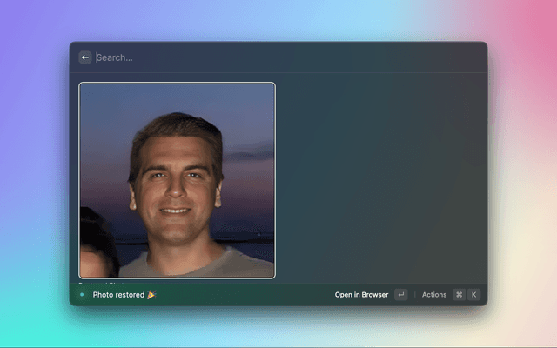557x348 pixels.
Task: Click the back arrow button
Action: [85, 57]
